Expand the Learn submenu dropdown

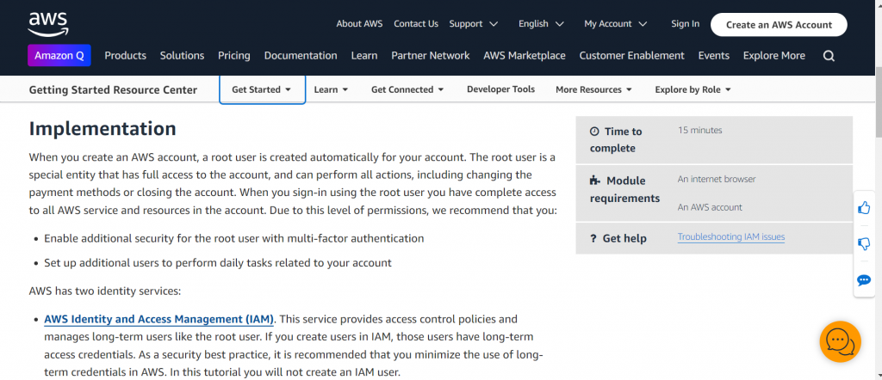pos(331,89)
